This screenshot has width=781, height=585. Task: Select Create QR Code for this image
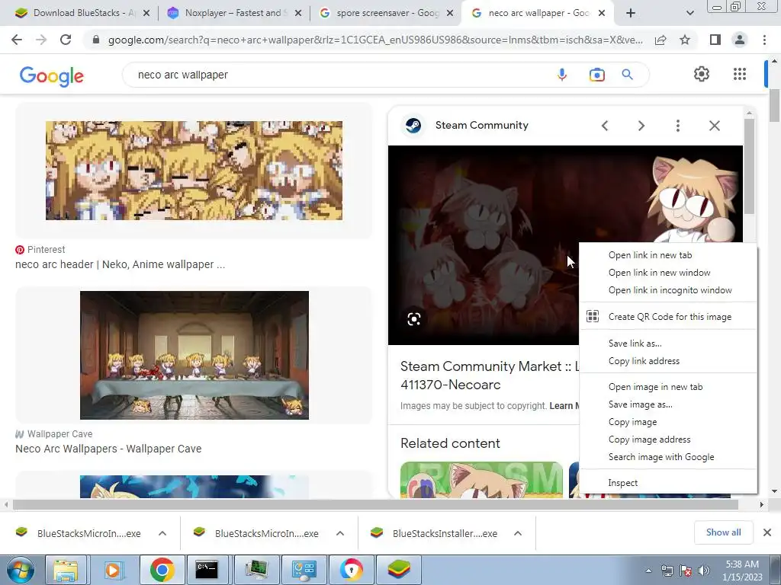tap(668, 316)
